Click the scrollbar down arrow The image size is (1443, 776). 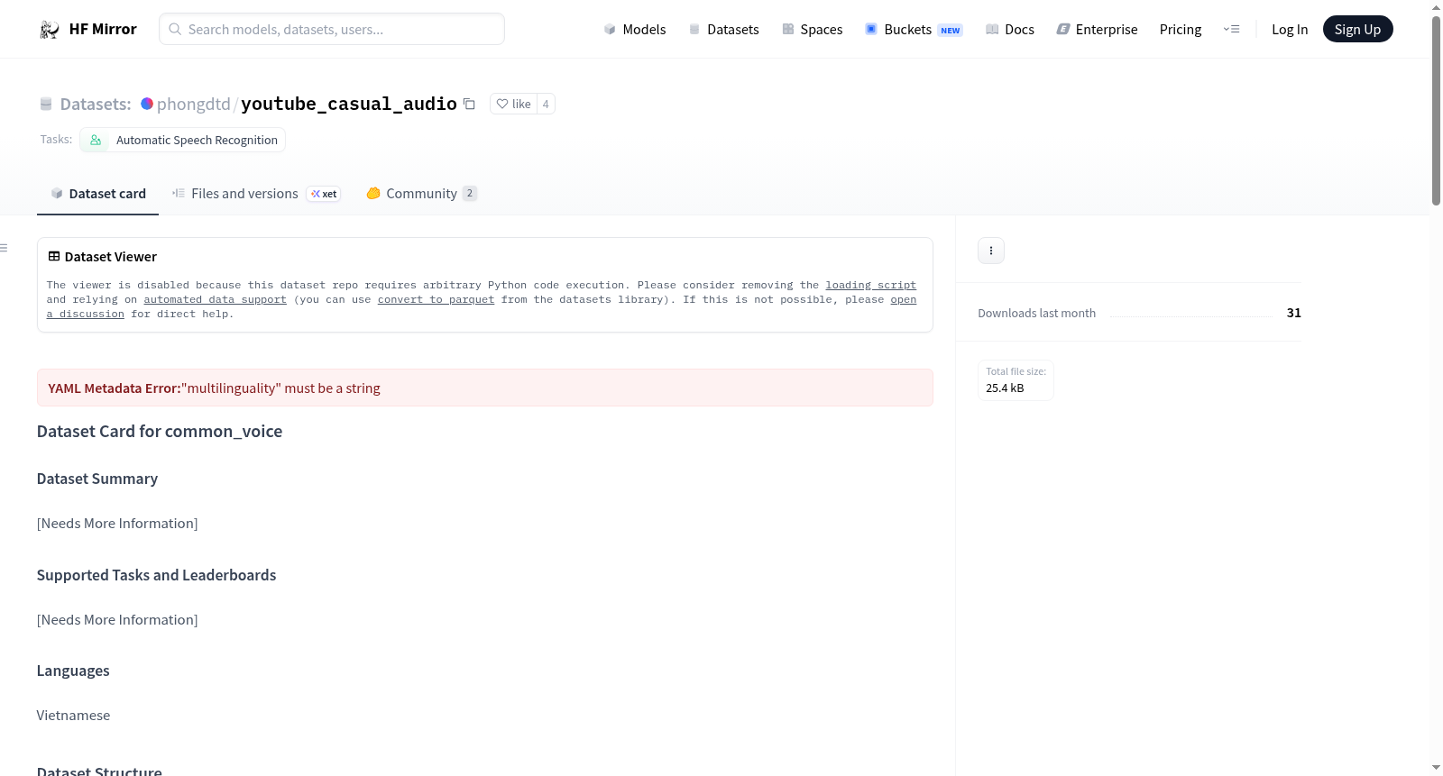(1436, 768)
